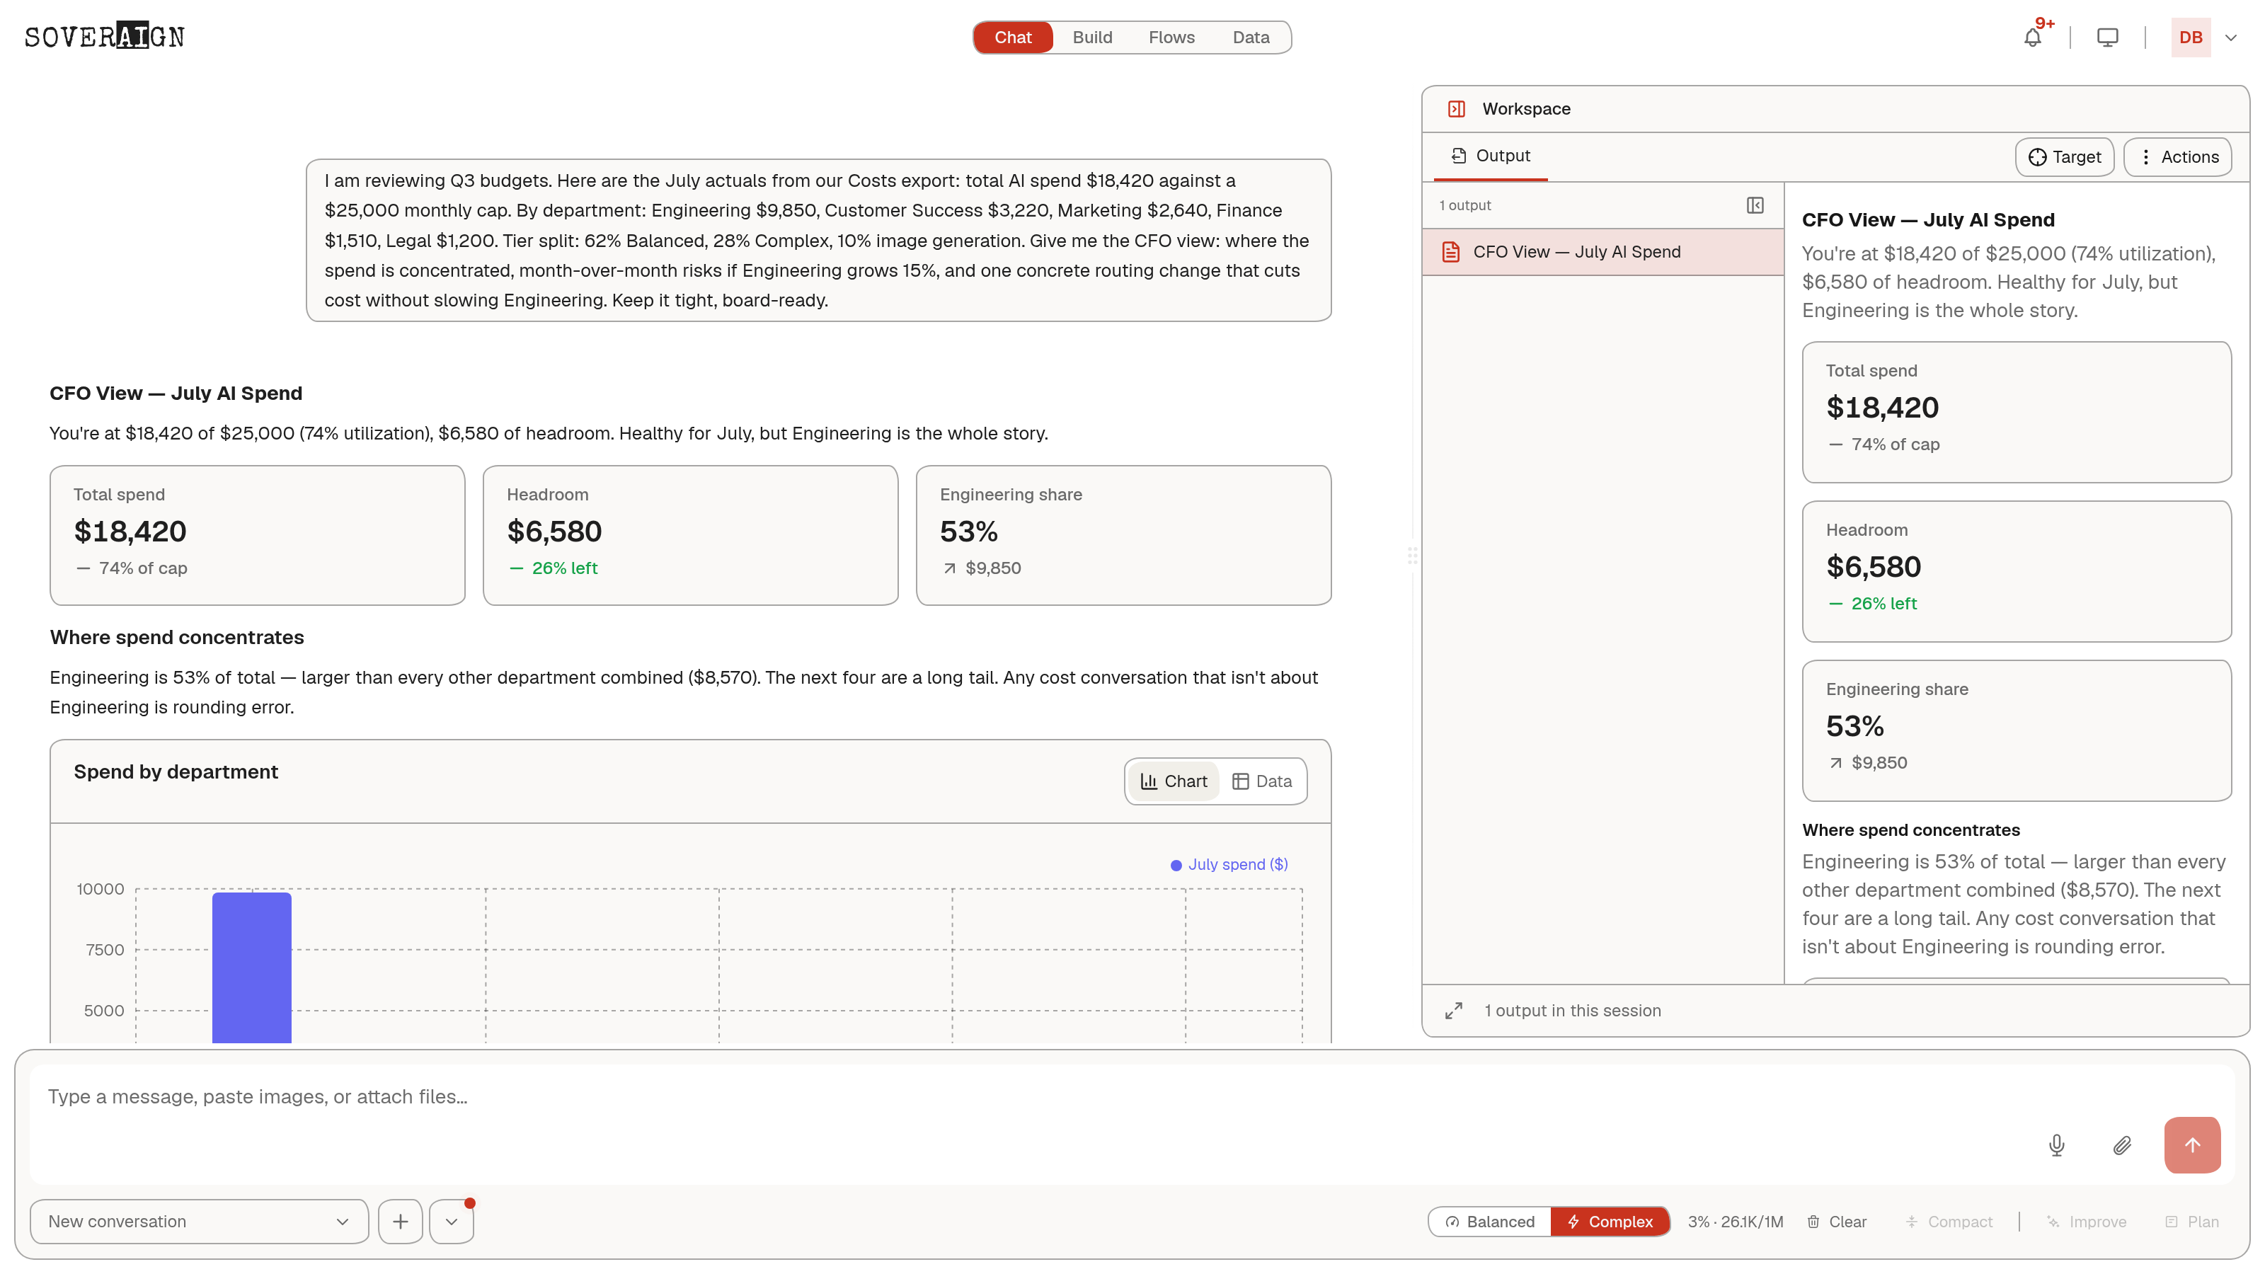Click the July spend ($) legend entry
The image size is (2265, 1274).
coord(1229,864)
